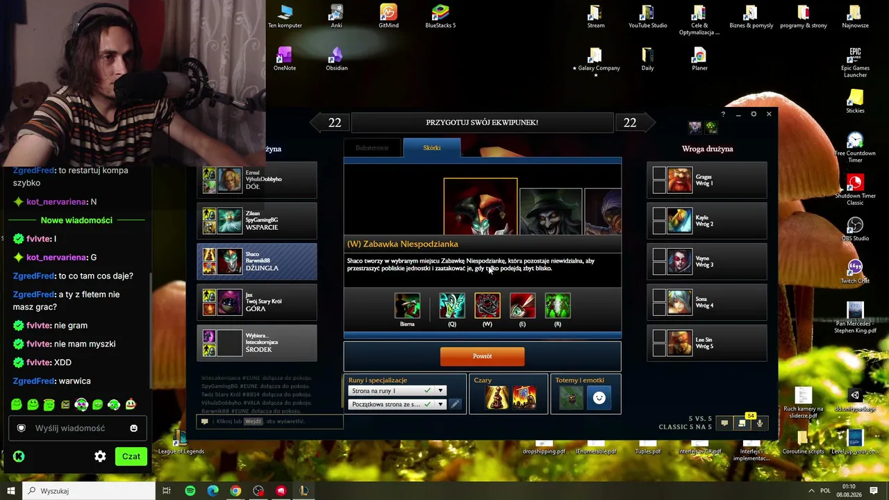Screen dimensions: 889x500
Task: Open the YouTube Studio desktop folder
Action: (x=647, y=17)
